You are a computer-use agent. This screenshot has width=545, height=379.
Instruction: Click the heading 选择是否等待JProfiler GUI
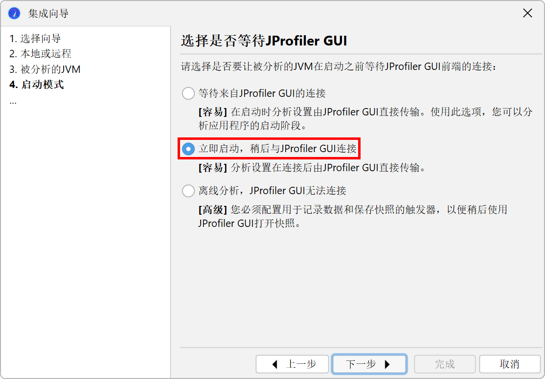264,41
